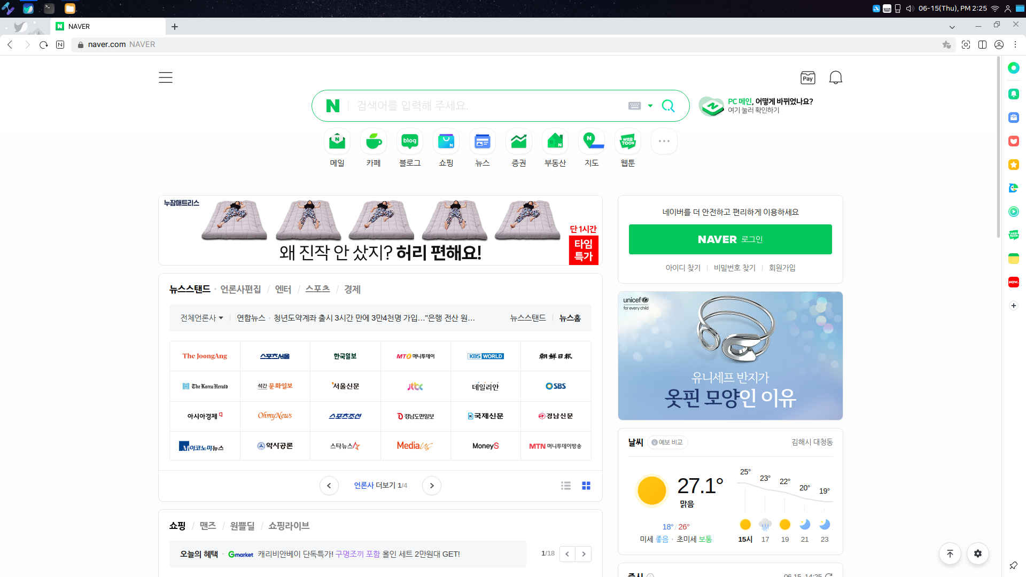The height and width of the screenshot is (577, 1026).
Task: Open the Naver Mail icon
Action: [337, 142]
